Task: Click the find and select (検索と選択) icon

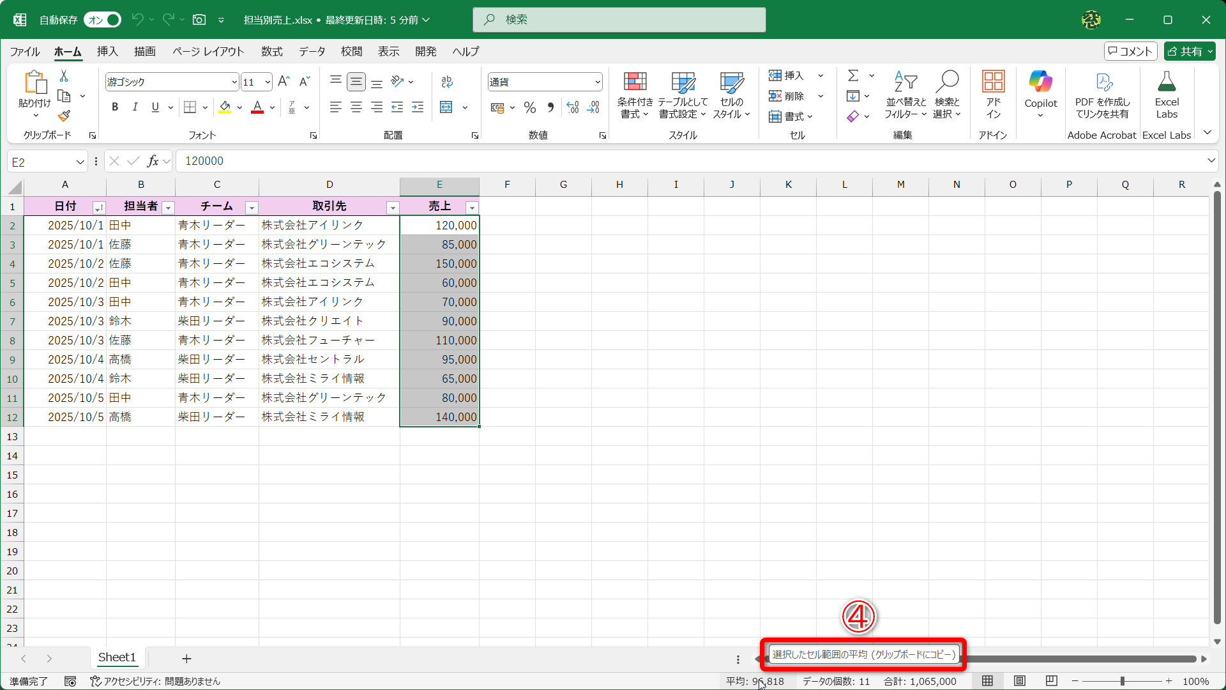Action: [x=948, y=95]
